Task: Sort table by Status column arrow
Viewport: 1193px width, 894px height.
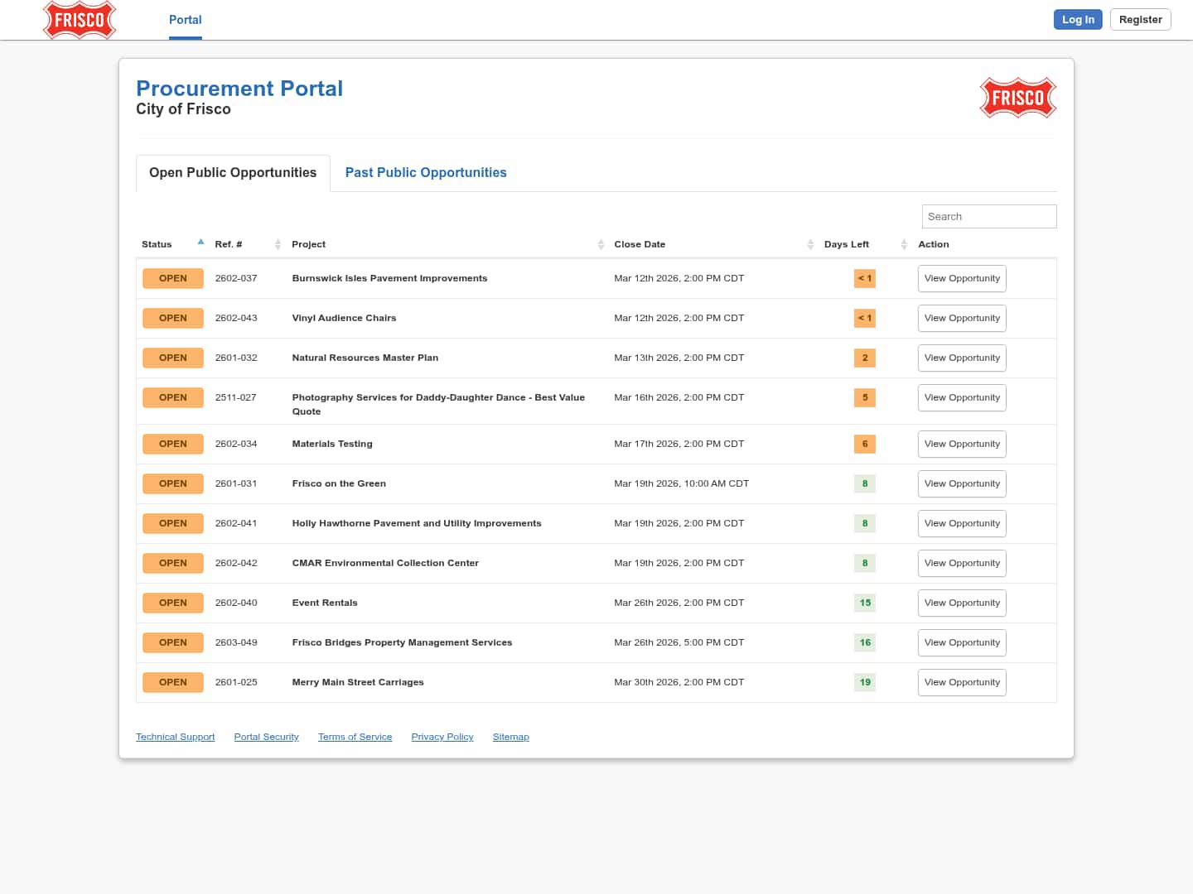Action: [200, 243]
